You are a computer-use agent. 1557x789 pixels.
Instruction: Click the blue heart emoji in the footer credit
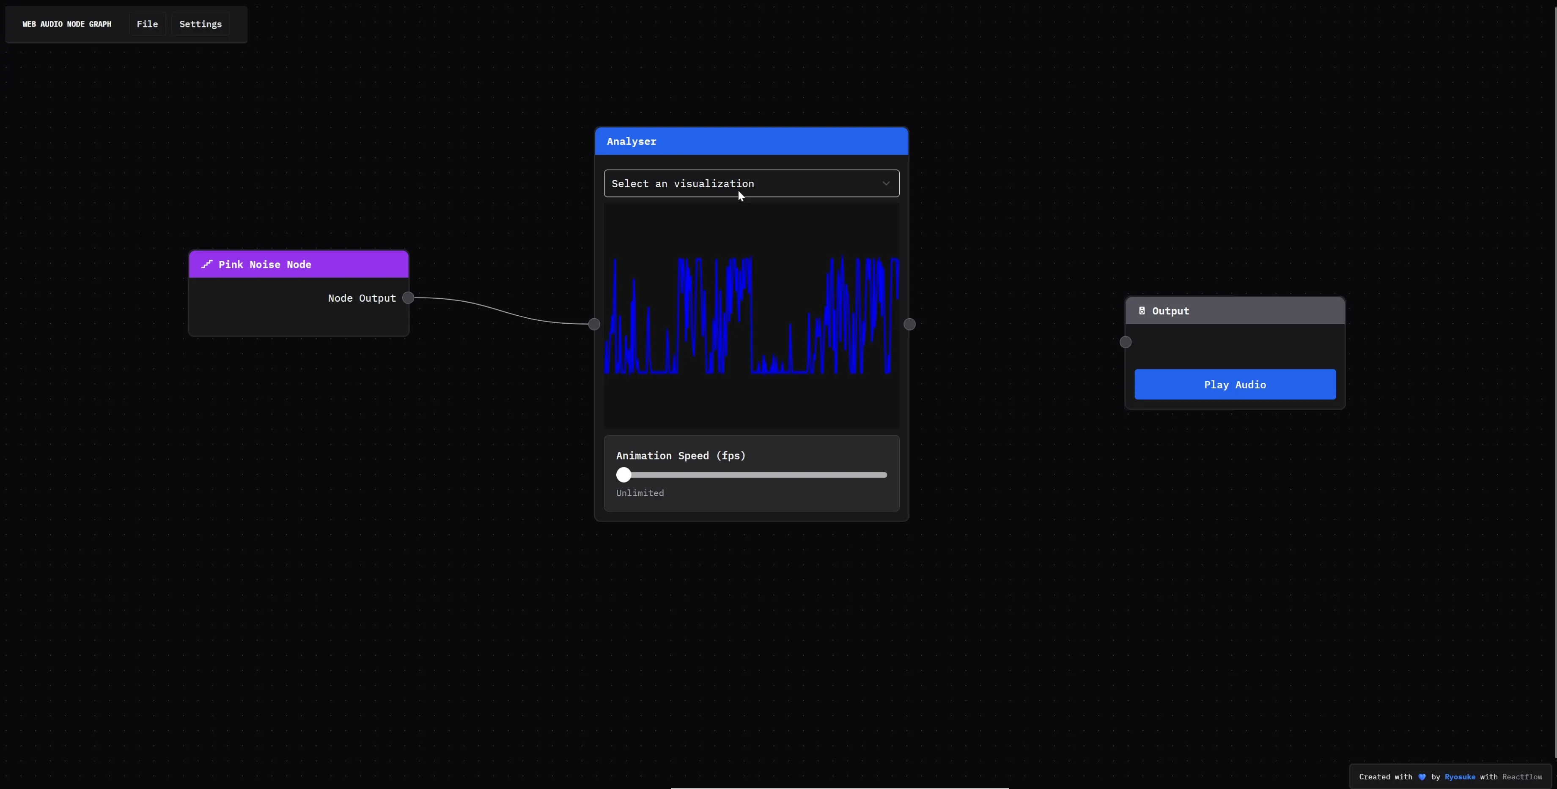pyautogui.click(x=1421, y=777)
